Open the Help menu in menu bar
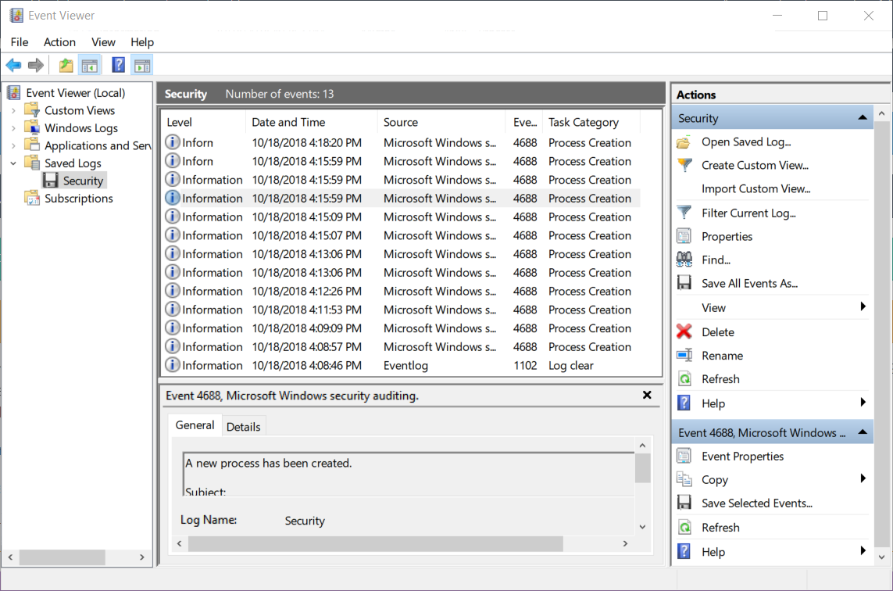This screenshot has height=591, width=893. [142, 42]
